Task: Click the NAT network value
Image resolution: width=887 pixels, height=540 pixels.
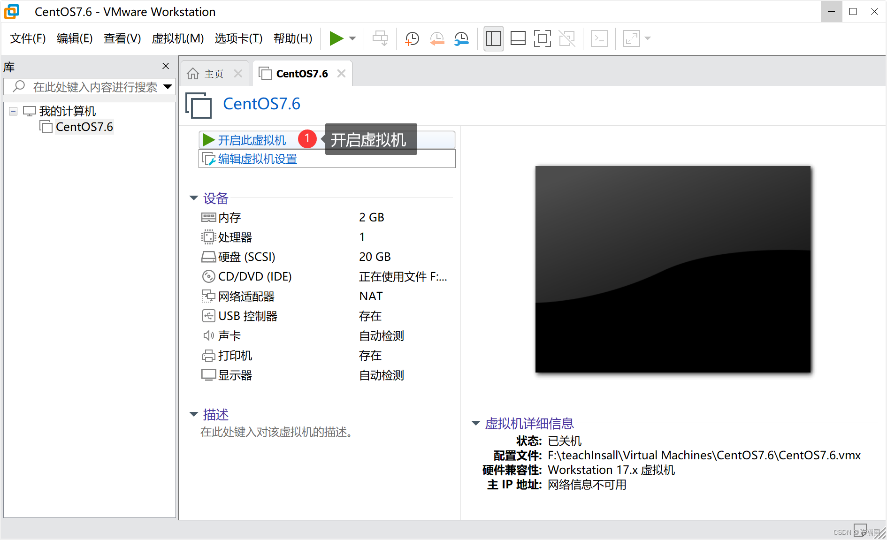Action: [371, 296]
